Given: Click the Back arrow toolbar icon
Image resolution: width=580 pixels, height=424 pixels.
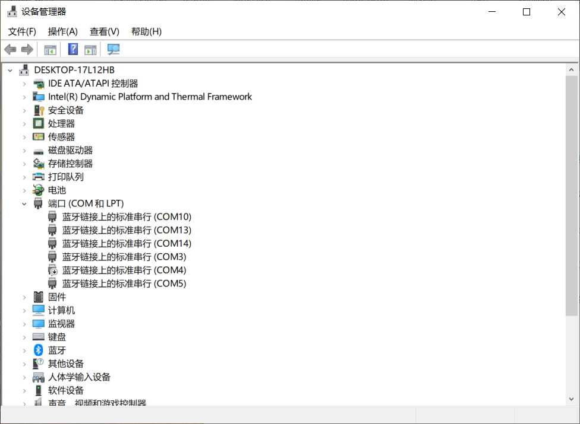Looking at the screenshot, I should [x=10, y=49].
